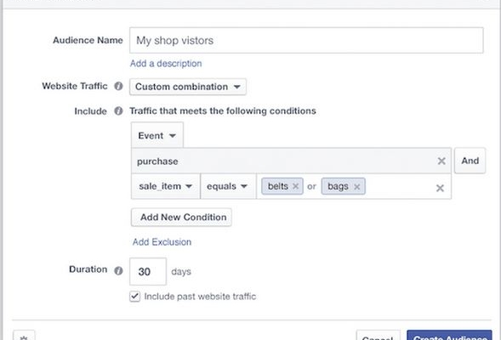Remove the belts tag
Image resolution: width=501 pixels, height=340 pixels.
[295, 186]
